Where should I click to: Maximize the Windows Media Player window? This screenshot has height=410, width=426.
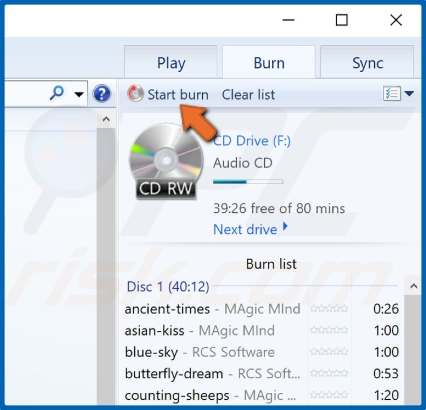(341, 20)
